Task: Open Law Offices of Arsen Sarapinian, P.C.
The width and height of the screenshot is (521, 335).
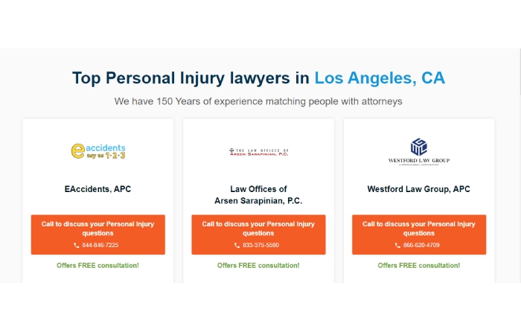Action: (x=258, y=195)
